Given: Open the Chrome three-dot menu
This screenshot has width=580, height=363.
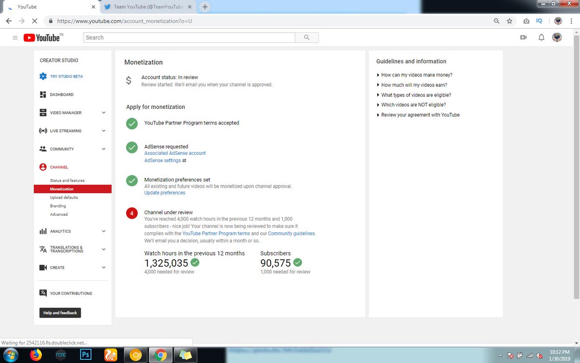Looking at the screenshot, I should pyautogui.click(x=572, y=21).
